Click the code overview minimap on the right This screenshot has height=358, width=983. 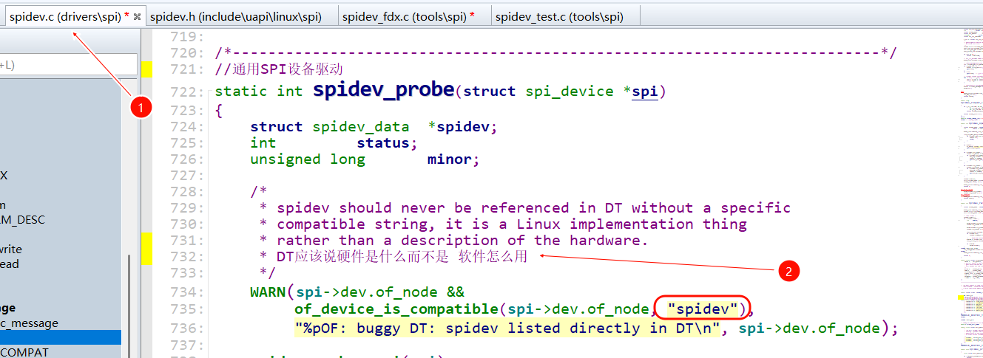tap(973, 192)
